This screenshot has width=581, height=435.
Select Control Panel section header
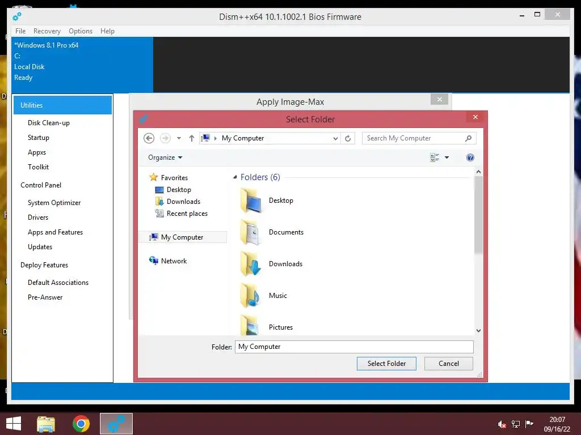(41, 185)
